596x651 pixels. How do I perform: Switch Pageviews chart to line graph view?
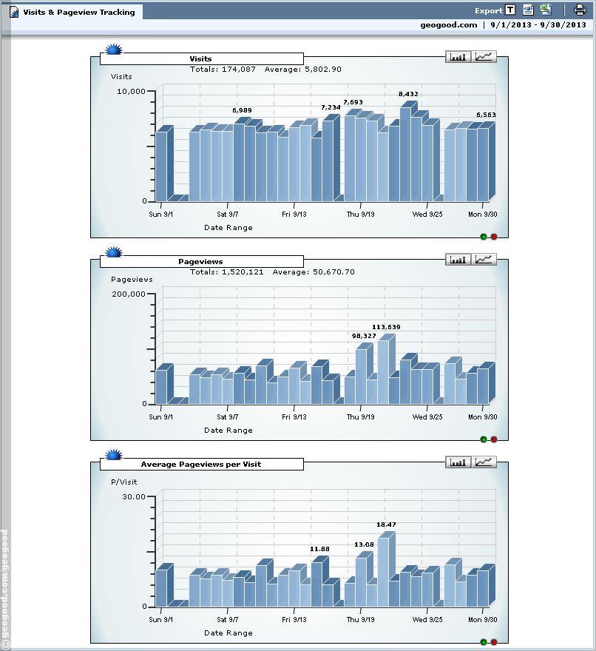coord(485,259)
